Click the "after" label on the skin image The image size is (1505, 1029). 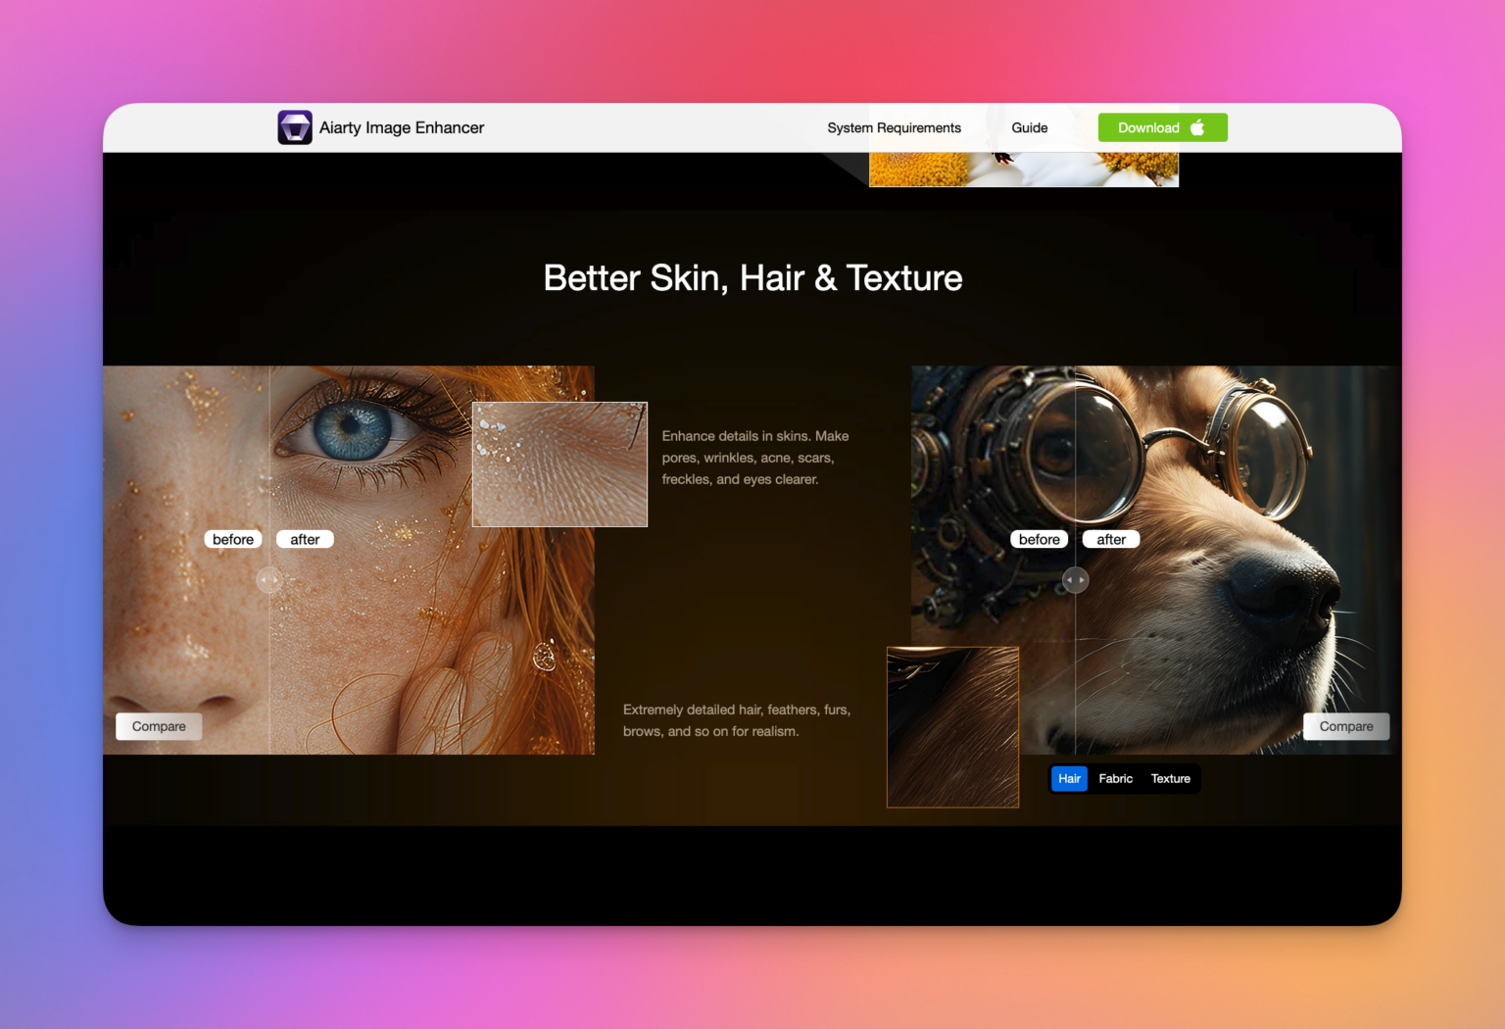click(x=305, y=539)
